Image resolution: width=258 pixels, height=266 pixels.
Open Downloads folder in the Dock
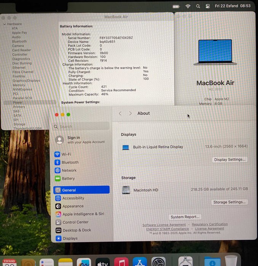click(x=212, y=261)
